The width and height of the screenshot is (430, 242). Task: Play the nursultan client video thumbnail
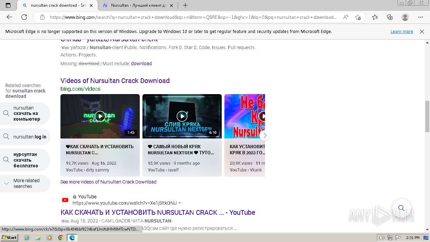(x=100, y=116)
